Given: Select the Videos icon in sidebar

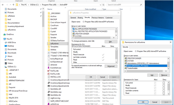Looking at the screenshot, I should tap(6, 63).
